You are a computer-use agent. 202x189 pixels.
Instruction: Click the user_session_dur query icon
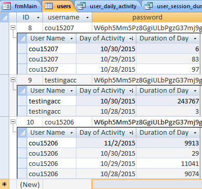(149, 6)
